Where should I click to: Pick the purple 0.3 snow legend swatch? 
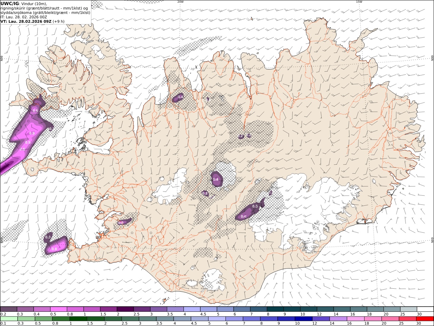pos(25,309)
